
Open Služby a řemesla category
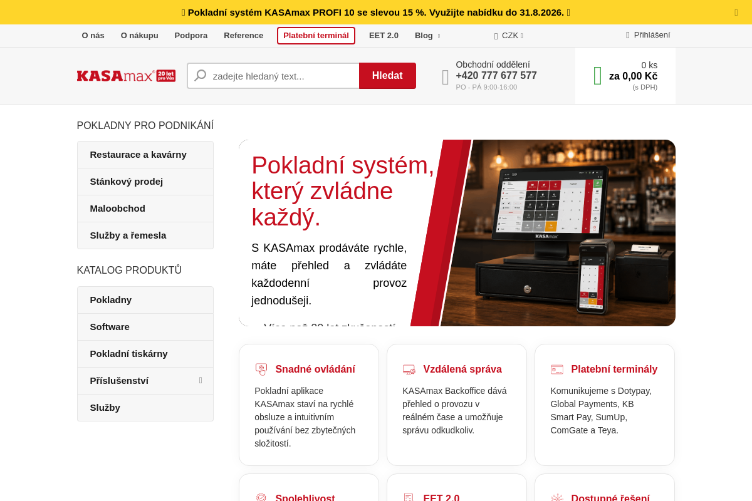pyautogui.click(x=145, y=235)
